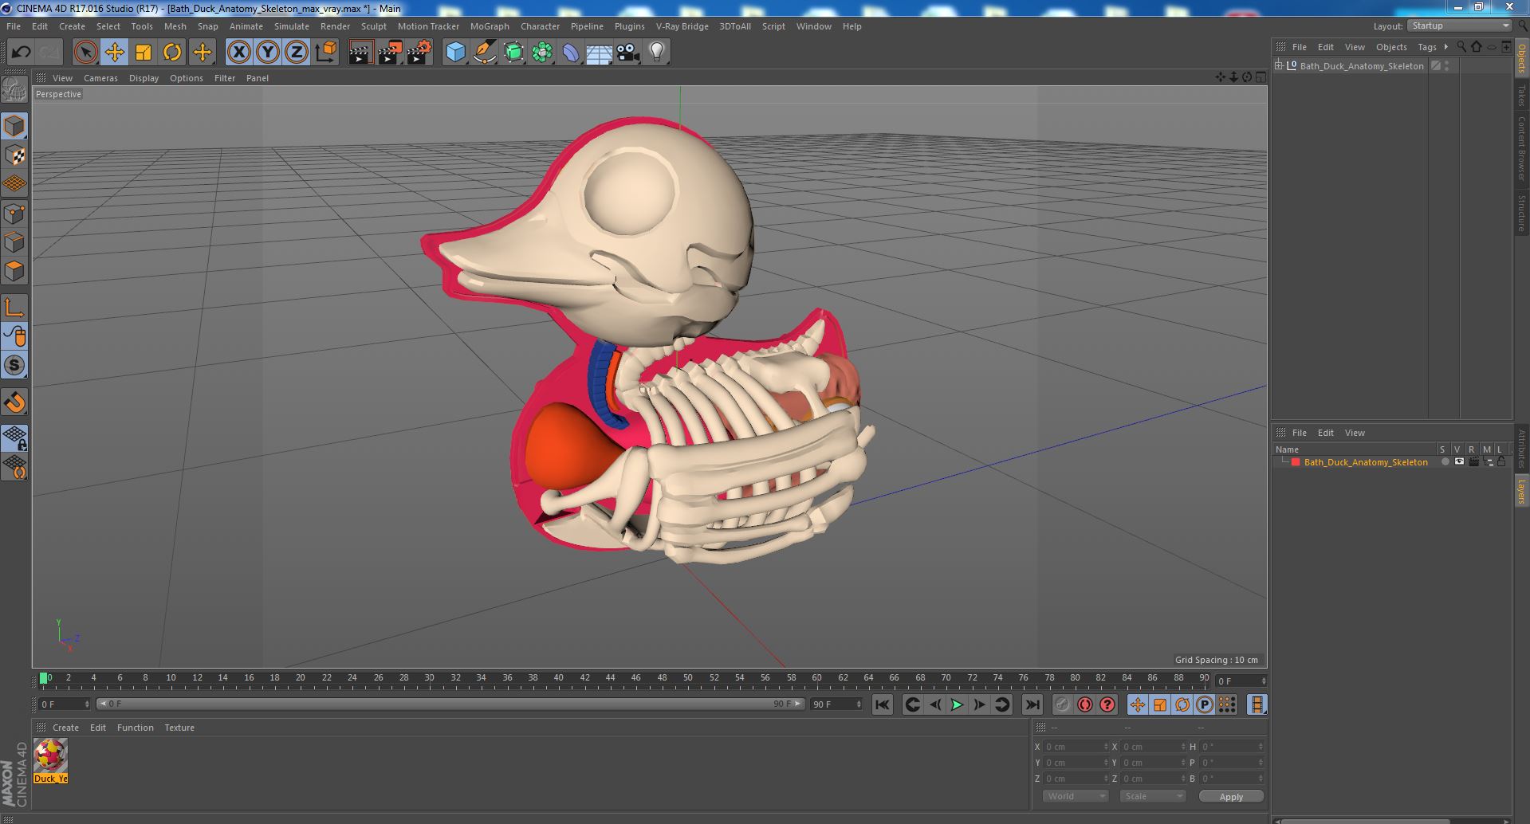The height and width of the screenshot is (824, 1530).
Task: Go to start of animation
Action: (x=882, y=704)
